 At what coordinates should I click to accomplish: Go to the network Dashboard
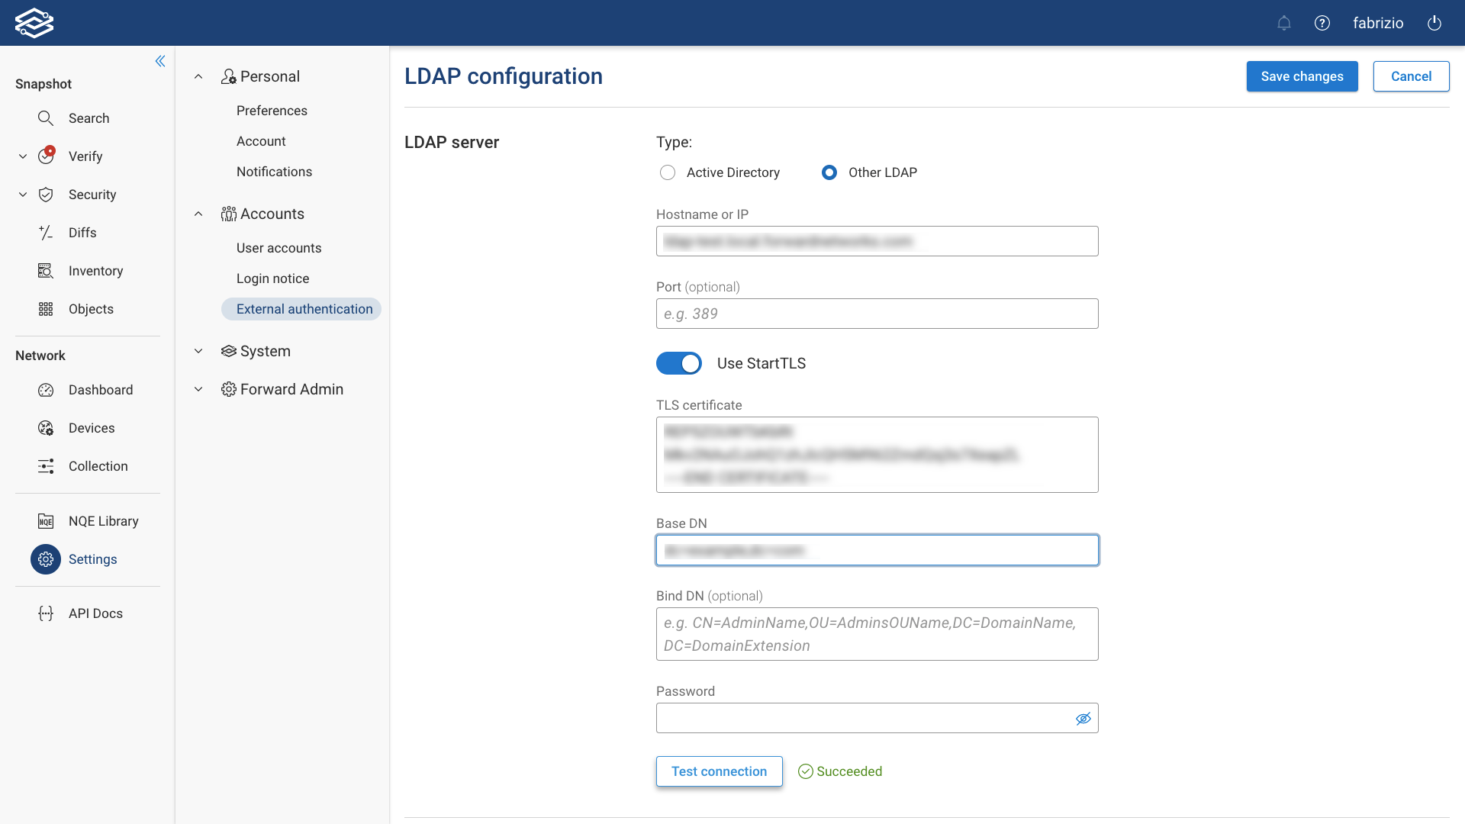tap(100, 389)
